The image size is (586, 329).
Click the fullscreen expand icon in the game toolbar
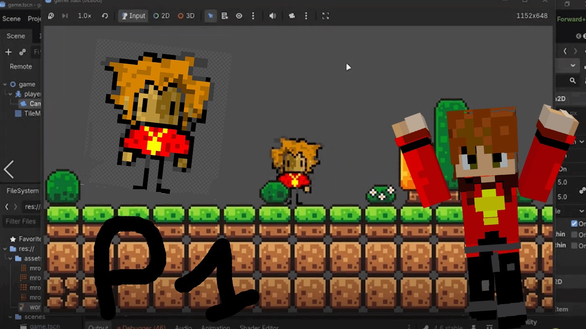(x=326, y=16)
